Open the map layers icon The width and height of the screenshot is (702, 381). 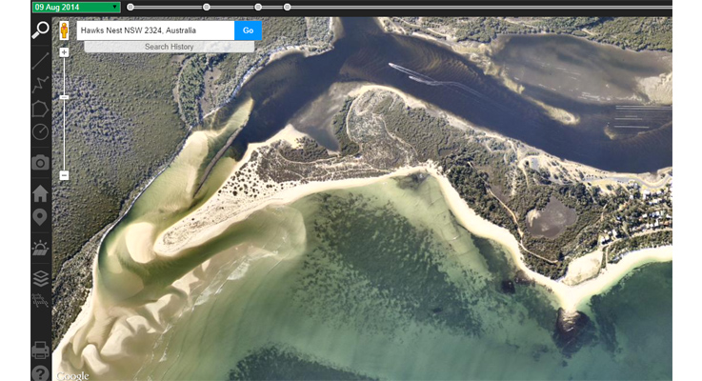pyautogui.click(x=40, y=278)
